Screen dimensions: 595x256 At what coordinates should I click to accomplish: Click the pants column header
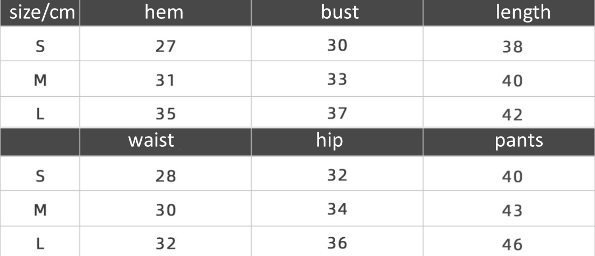(x=519, y=140)
